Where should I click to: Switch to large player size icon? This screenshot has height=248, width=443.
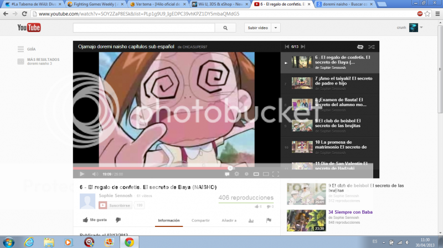(266, 174)
